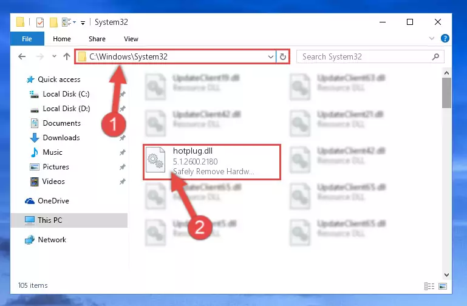The width and height of the screenshot is (467, 306).
Task: Open the View ribbon tab
Action: point(131,39)
